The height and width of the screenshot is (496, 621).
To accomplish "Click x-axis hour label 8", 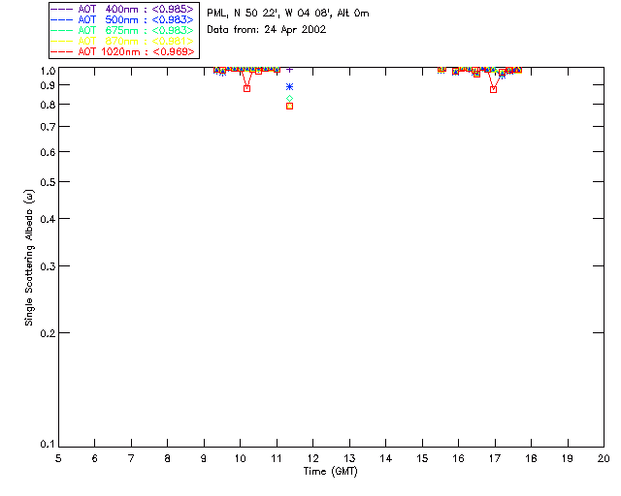I will point(168,458).
